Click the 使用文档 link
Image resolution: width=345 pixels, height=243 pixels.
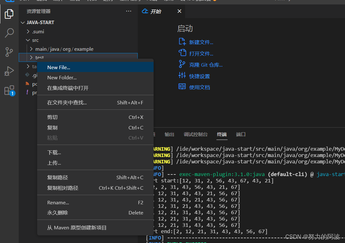coord(200,87)
